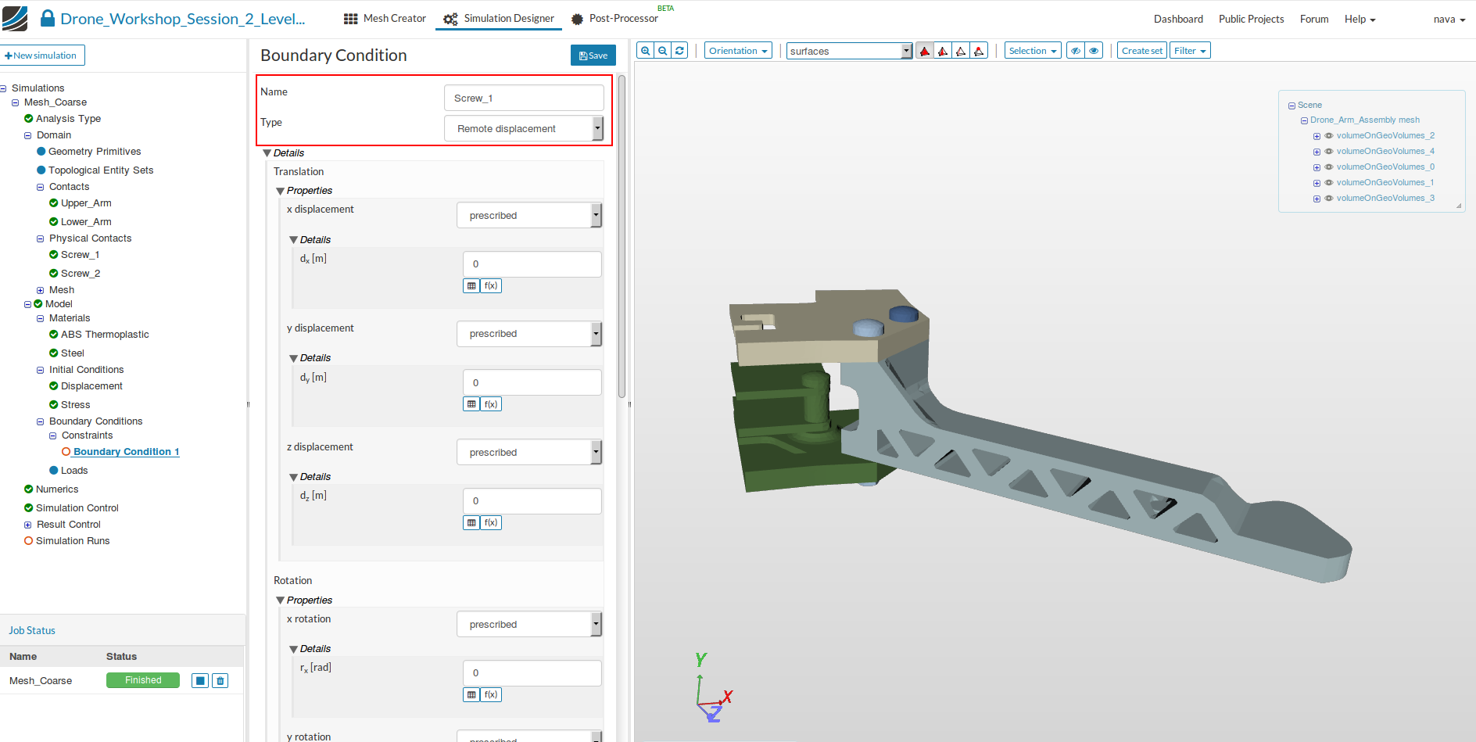This screenshot has height=742, width=1476.
Task: Click the show all eye icon
Action: click(x=1094, y=51)
